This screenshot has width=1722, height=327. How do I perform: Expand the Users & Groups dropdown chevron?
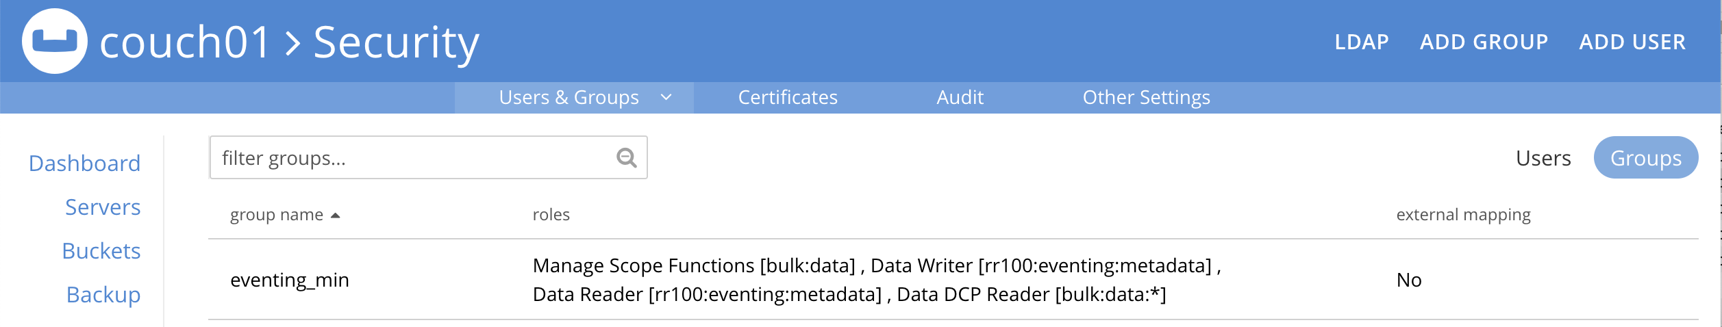point(666,97)
